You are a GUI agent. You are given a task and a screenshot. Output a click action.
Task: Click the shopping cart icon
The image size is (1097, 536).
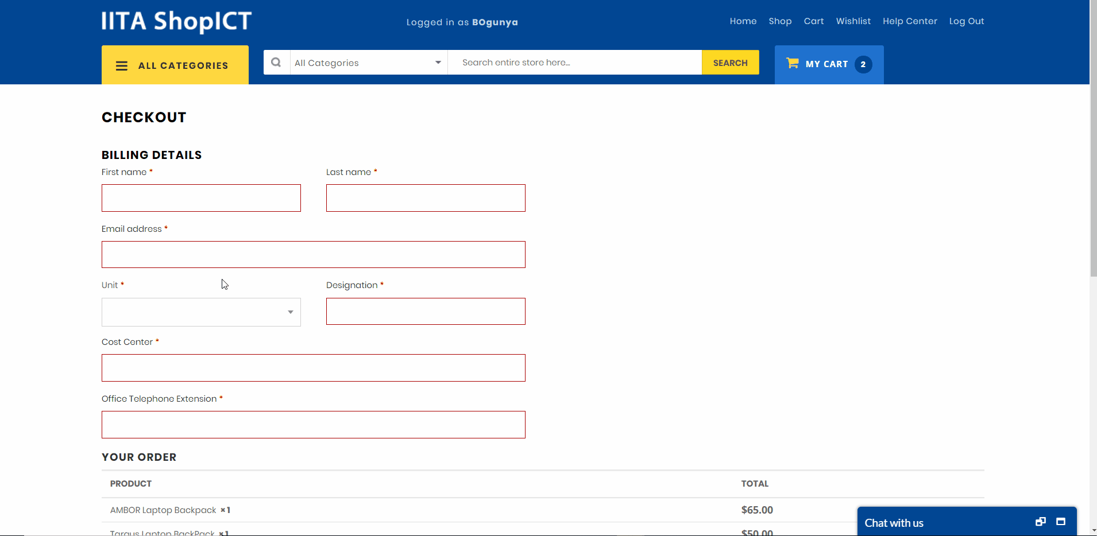(793, 63)
